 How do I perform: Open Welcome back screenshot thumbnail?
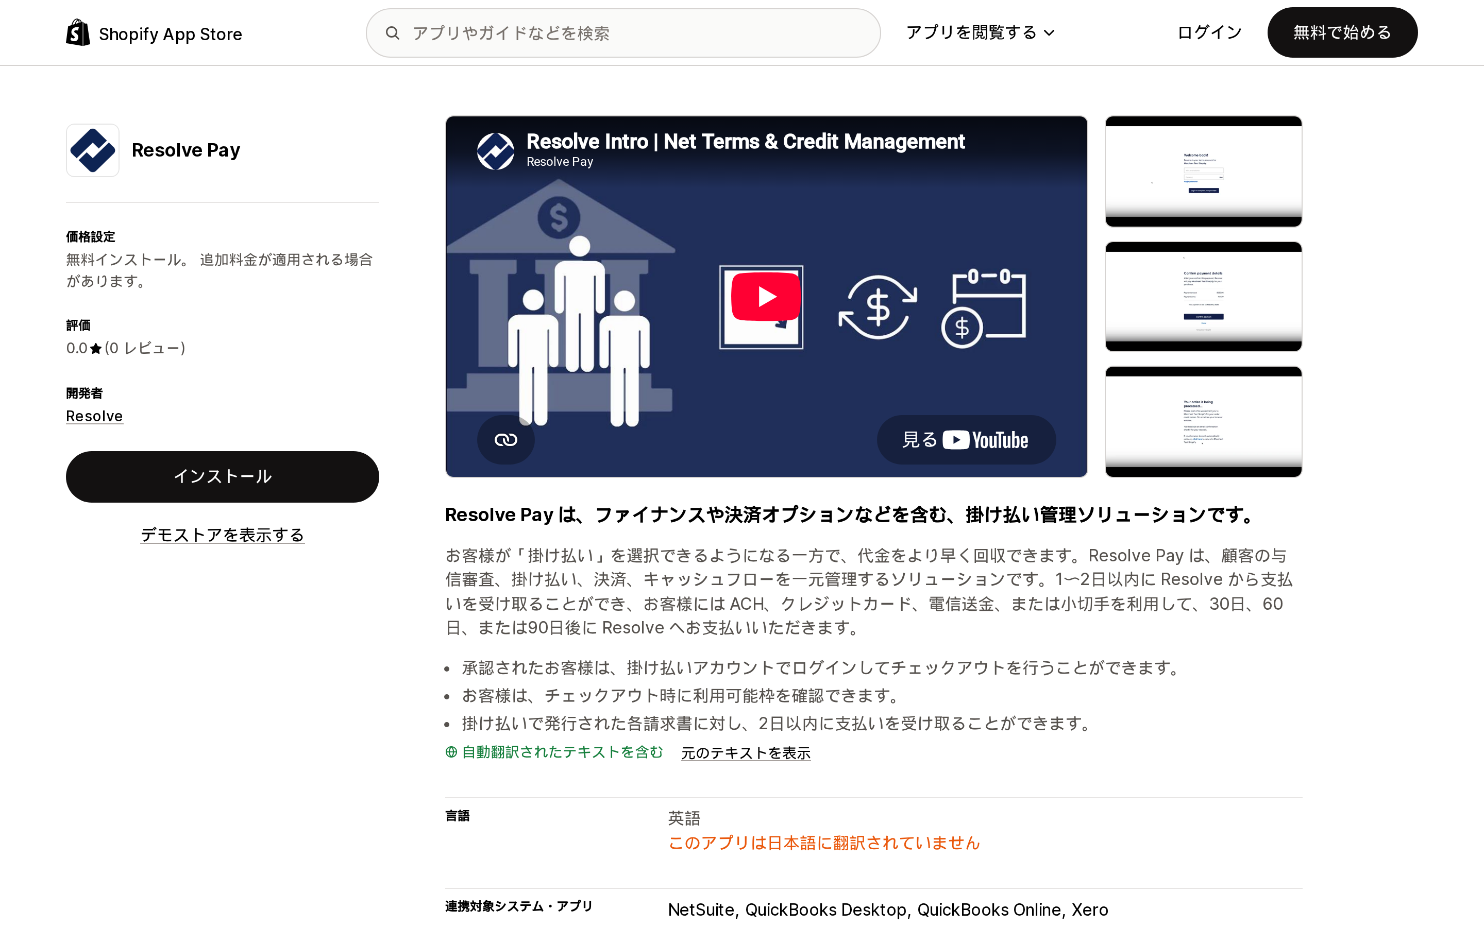(x=1203, y=171)
